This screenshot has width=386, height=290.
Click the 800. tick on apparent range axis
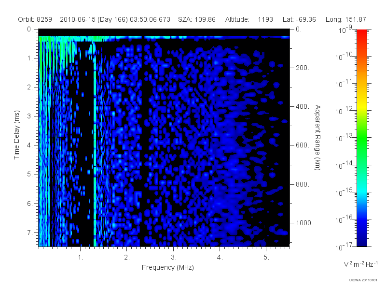303,184
